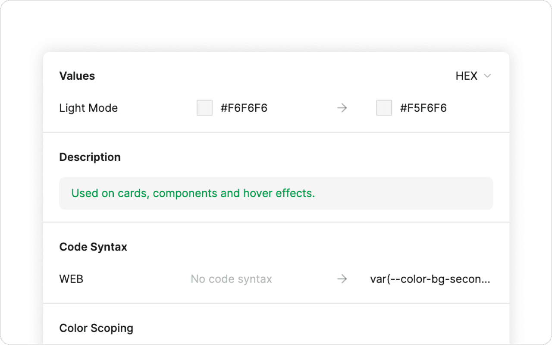Image resolution: width=552 pixels, height=345 pixels.
Task: Click the arrow between Light Mode values
Action: tap(342, 108)
